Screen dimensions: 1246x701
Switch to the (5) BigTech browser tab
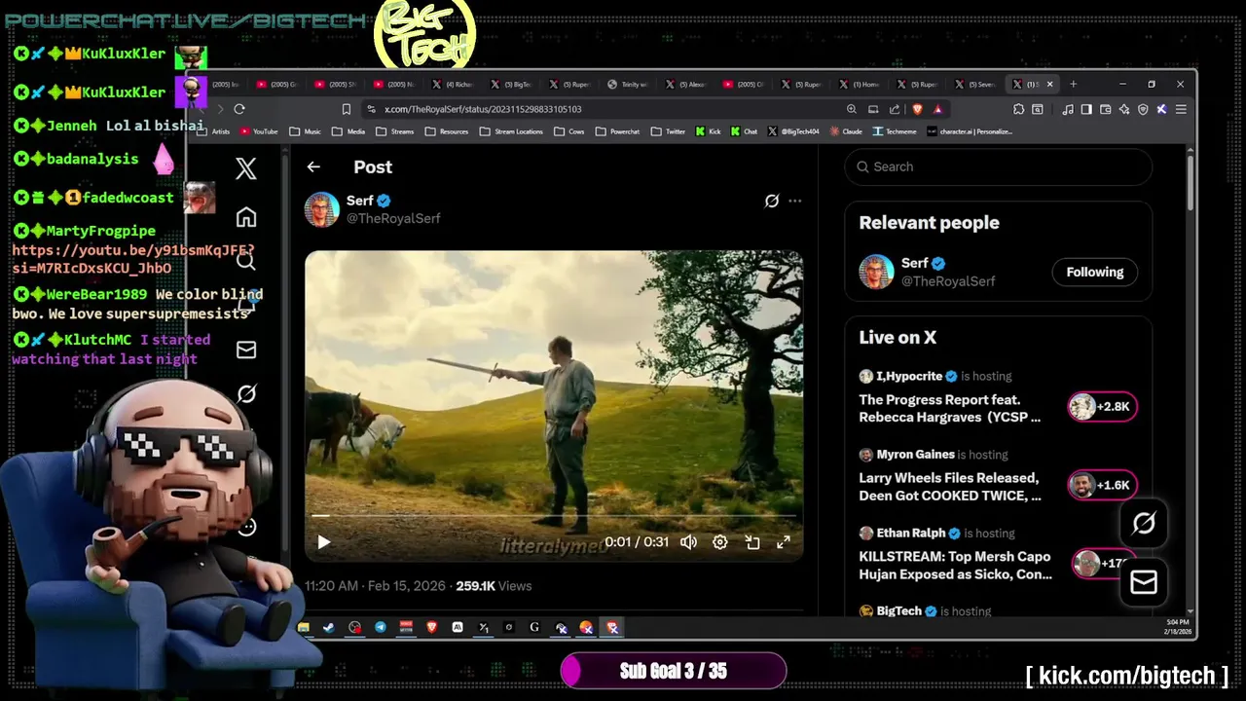point(511,85)
